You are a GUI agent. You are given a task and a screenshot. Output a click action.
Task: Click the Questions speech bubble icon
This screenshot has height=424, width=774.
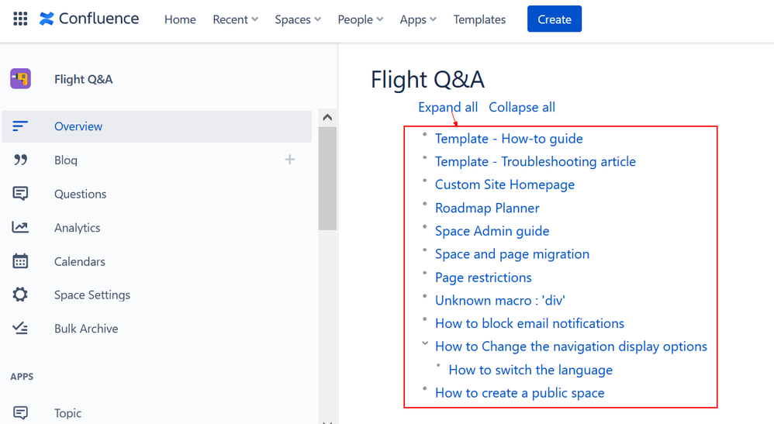click(21, 194)
